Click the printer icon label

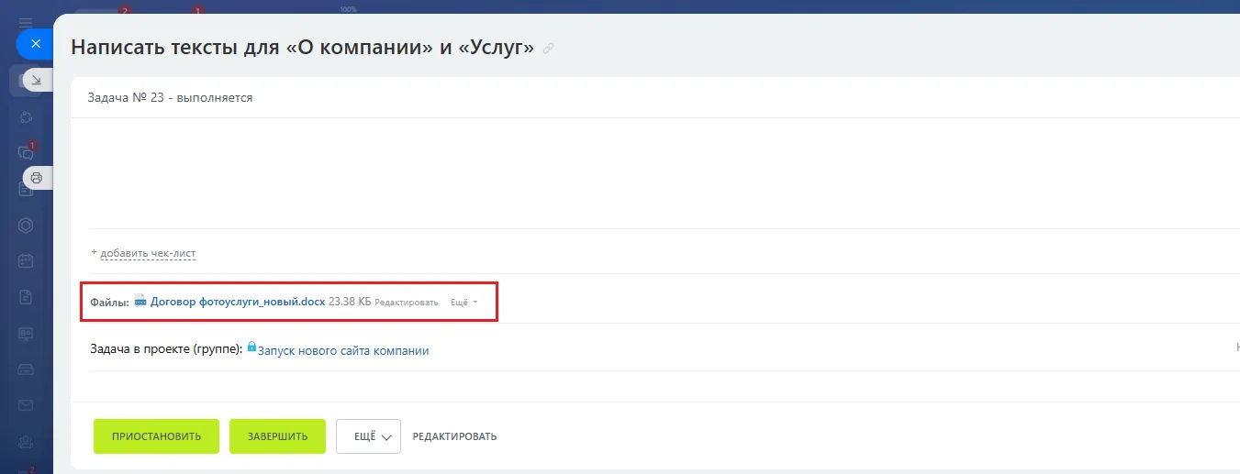click(37, 178)
